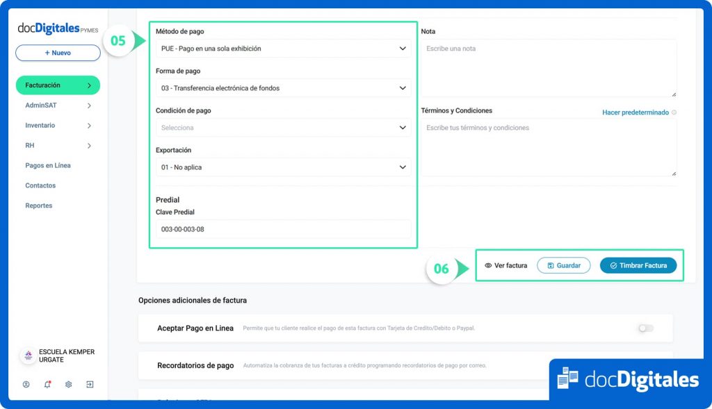This screenshot has width=712, height=409.
Task: Open the Método de pago dropdown
Action: [284, 49]
